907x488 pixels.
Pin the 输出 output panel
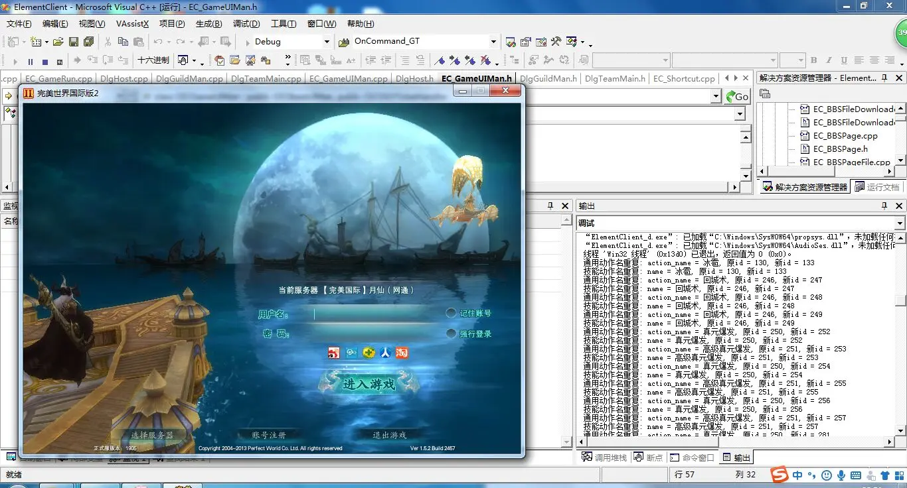[885, 206]
